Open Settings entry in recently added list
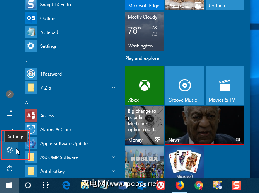The image size is (259, 193). [x=71, y=46]
